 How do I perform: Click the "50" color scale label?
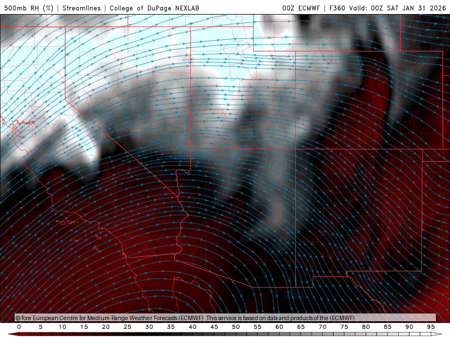[236, 327]
